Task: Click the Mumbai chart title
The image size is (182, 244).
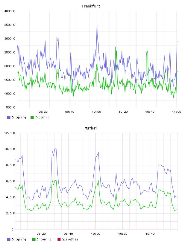Action: tap(91, 128)
